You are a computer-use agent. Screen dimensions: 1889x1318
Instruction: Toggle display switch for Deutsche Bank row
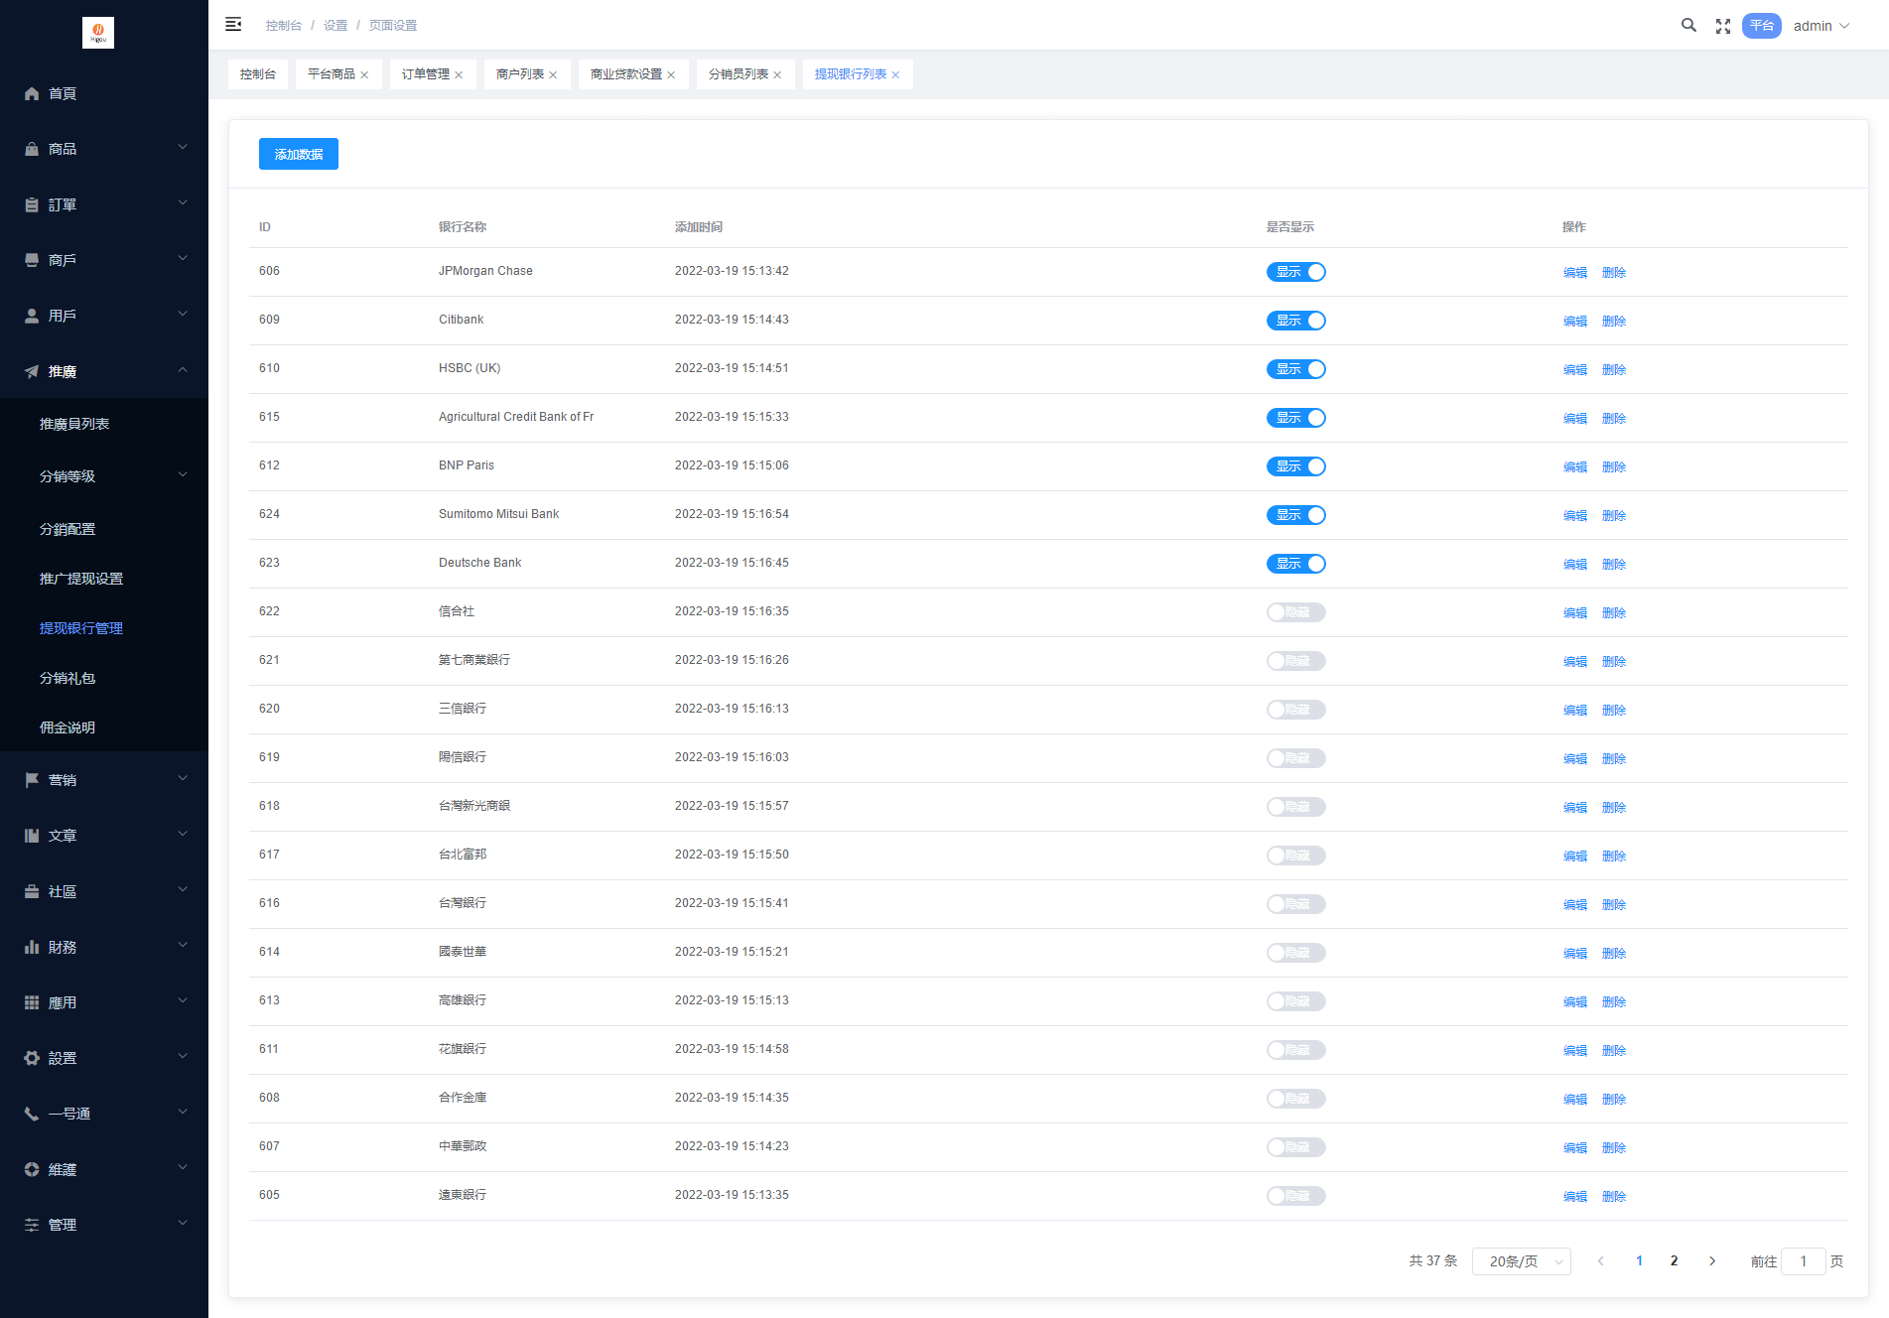coord(1295,564)
